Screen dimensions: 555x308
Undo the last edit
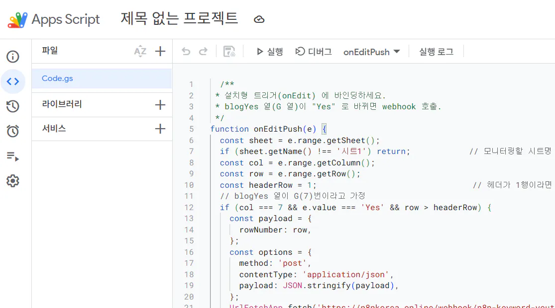186,52
